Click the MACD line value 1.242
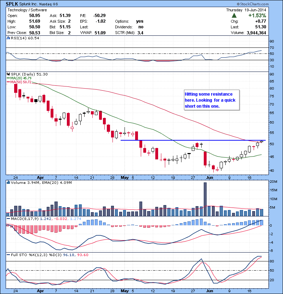Screen dimensions: 283x294 click(x=46, y=219)
